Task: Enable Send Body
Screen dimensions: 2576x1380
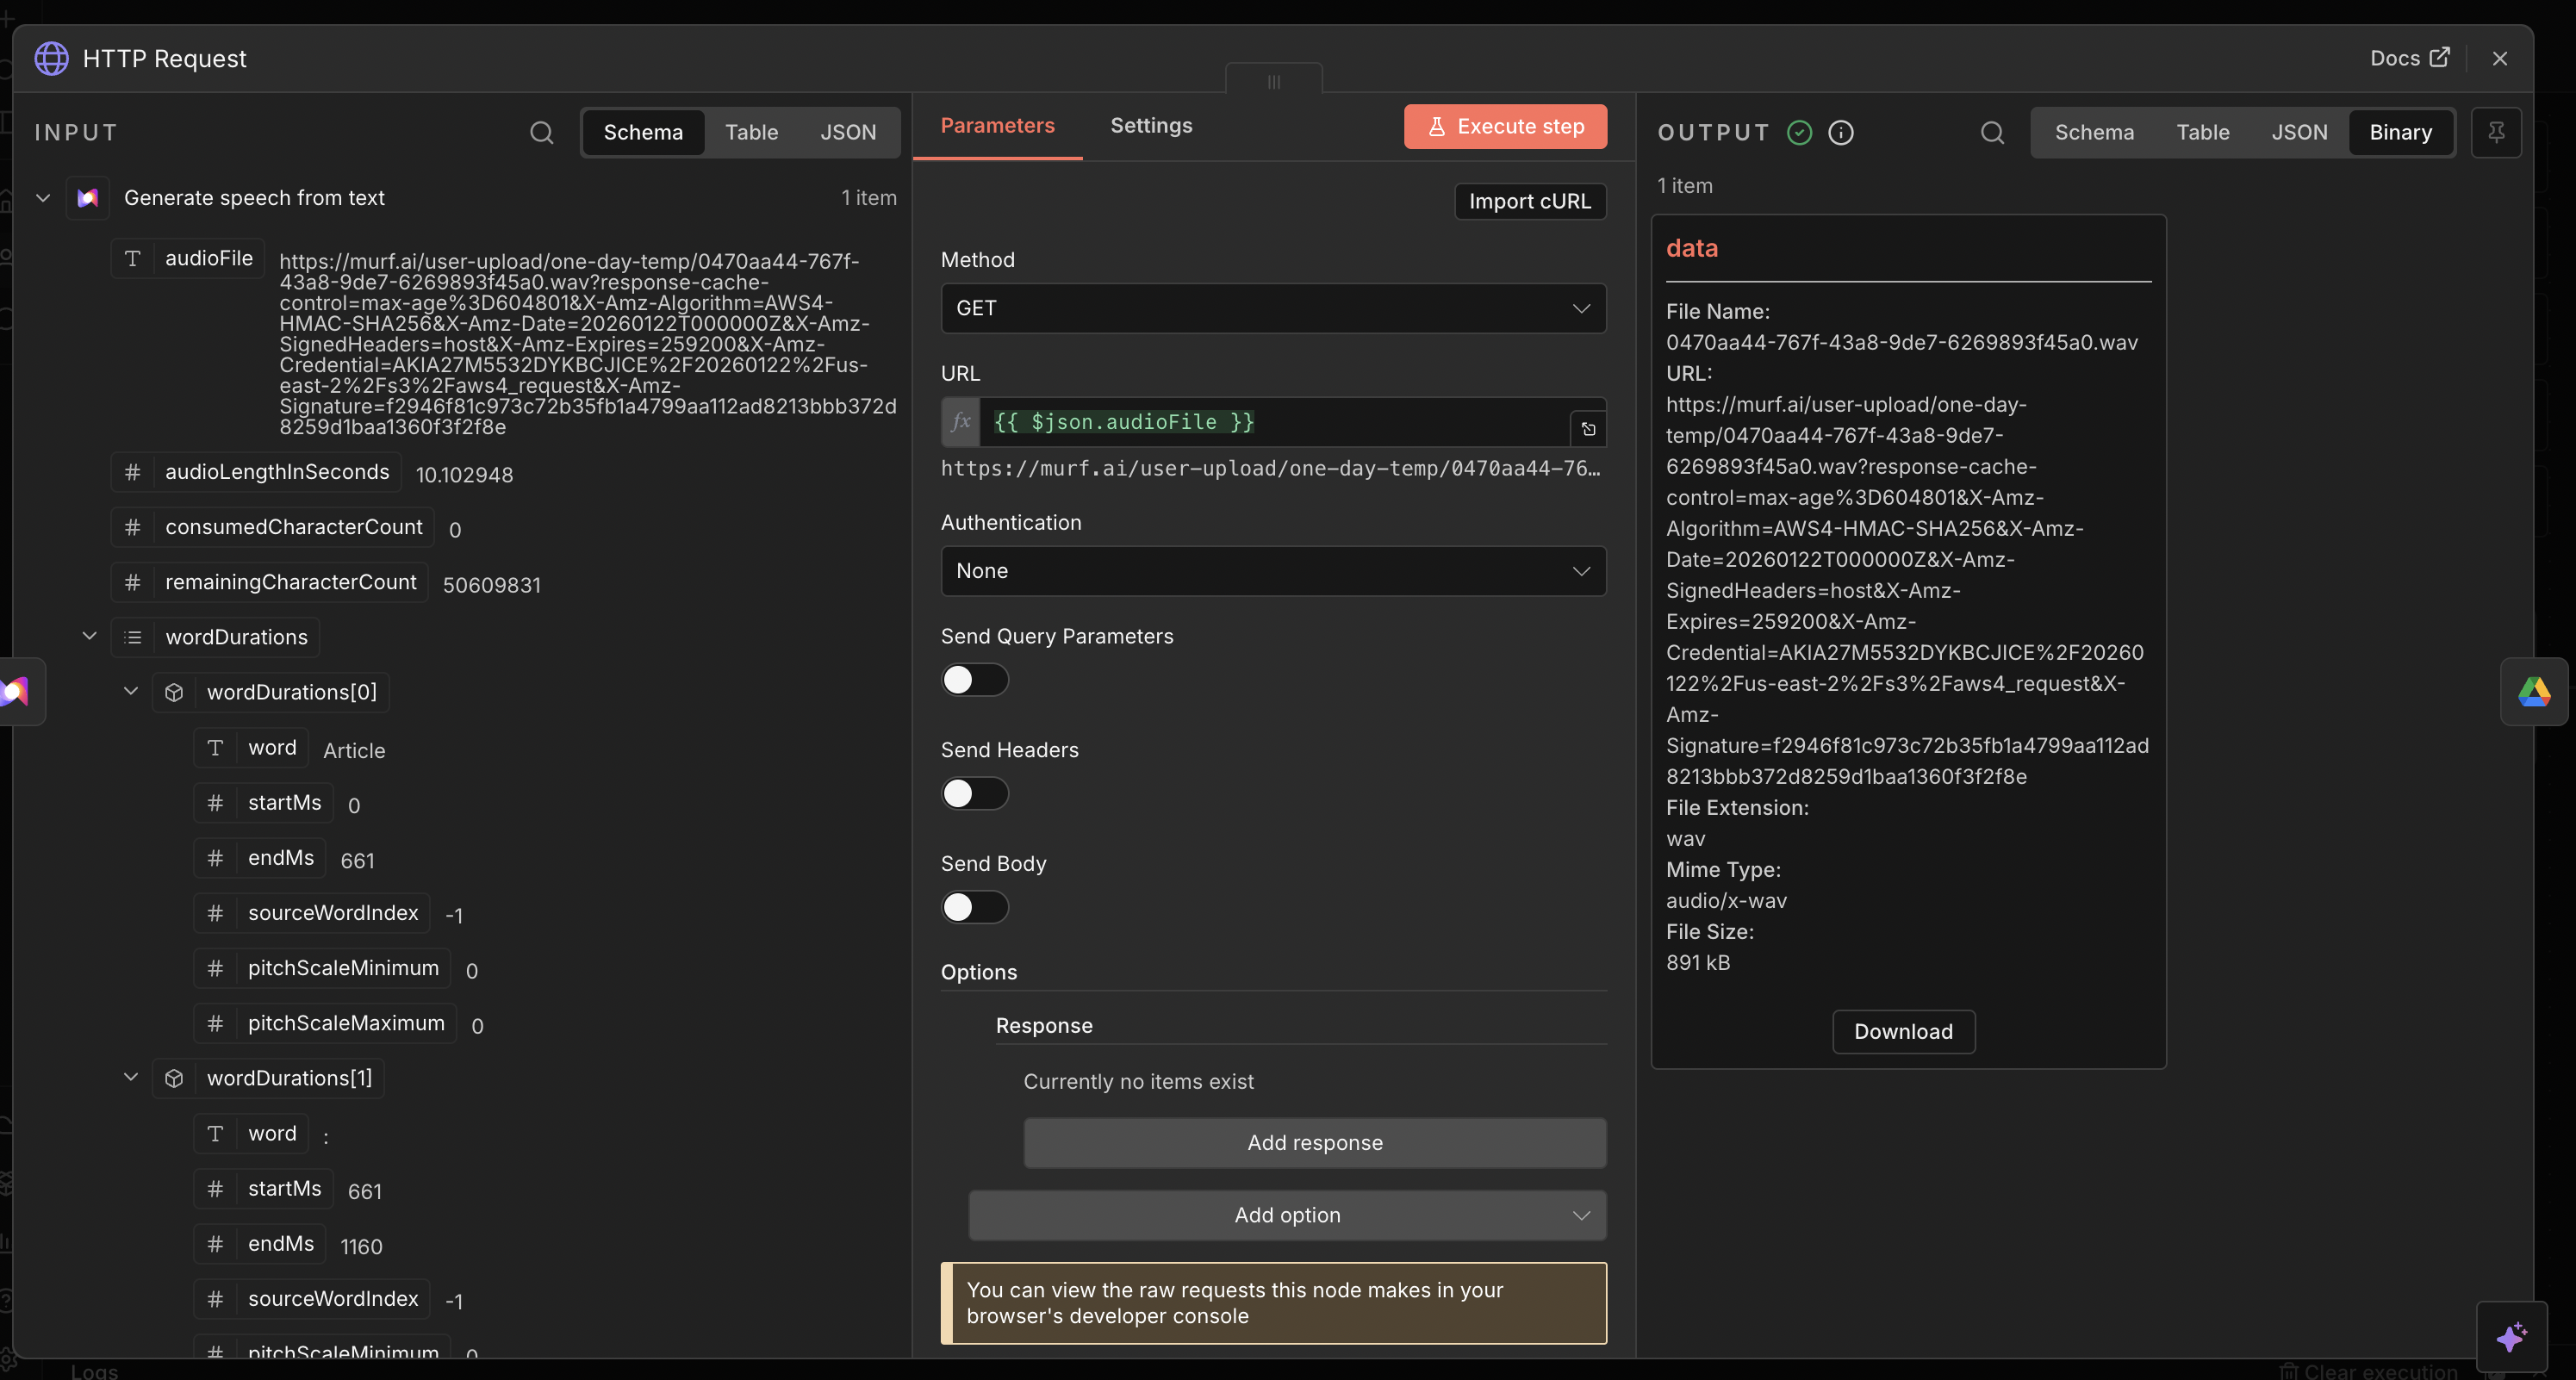Action: coord(974,907)
